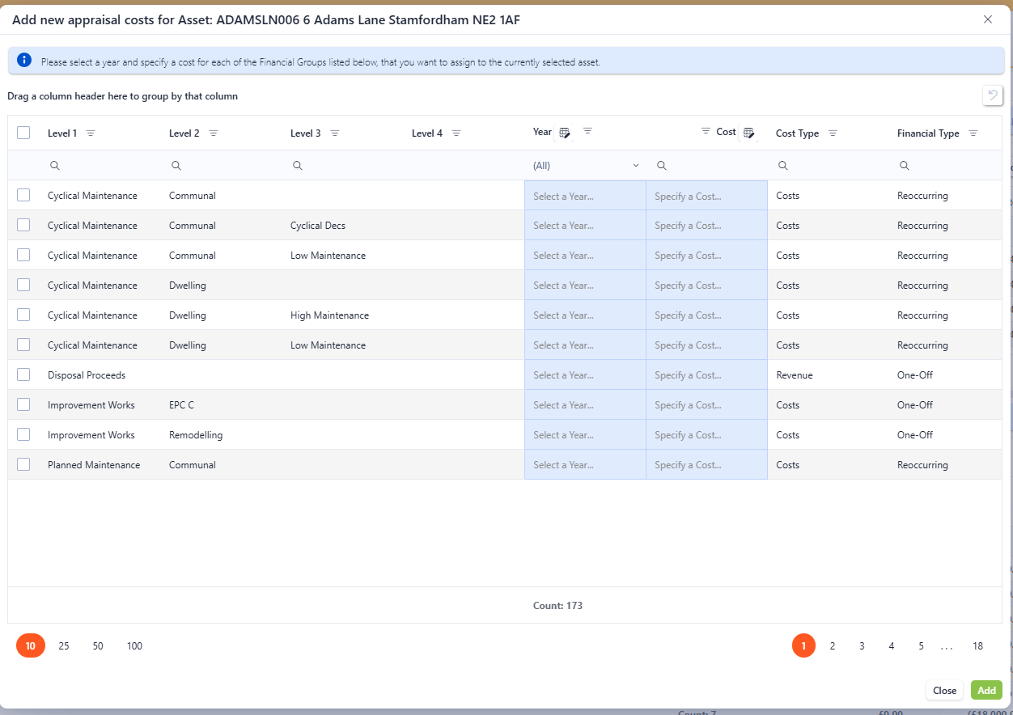
Task: Select the Improvement Works EPC C row checkbox
Action: coord(23,404)
